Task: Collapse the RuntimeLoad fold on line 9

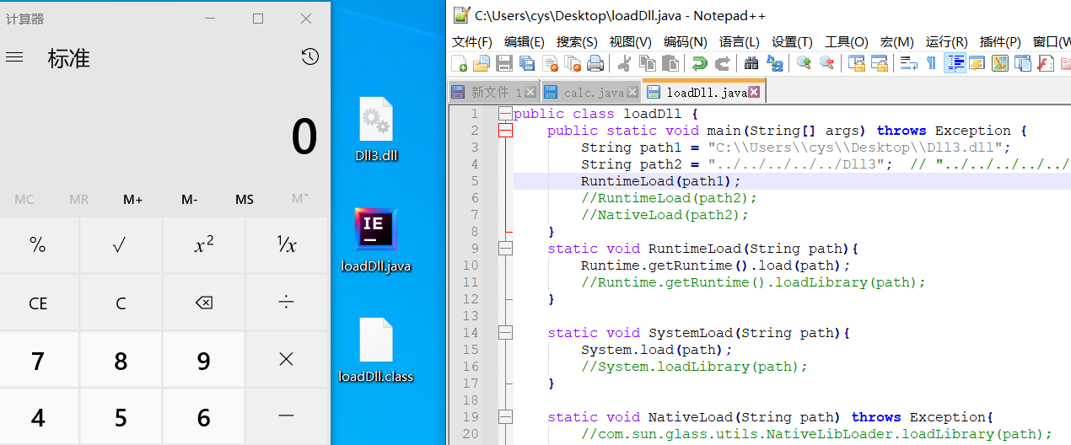Action: click(x=505, y=249)
